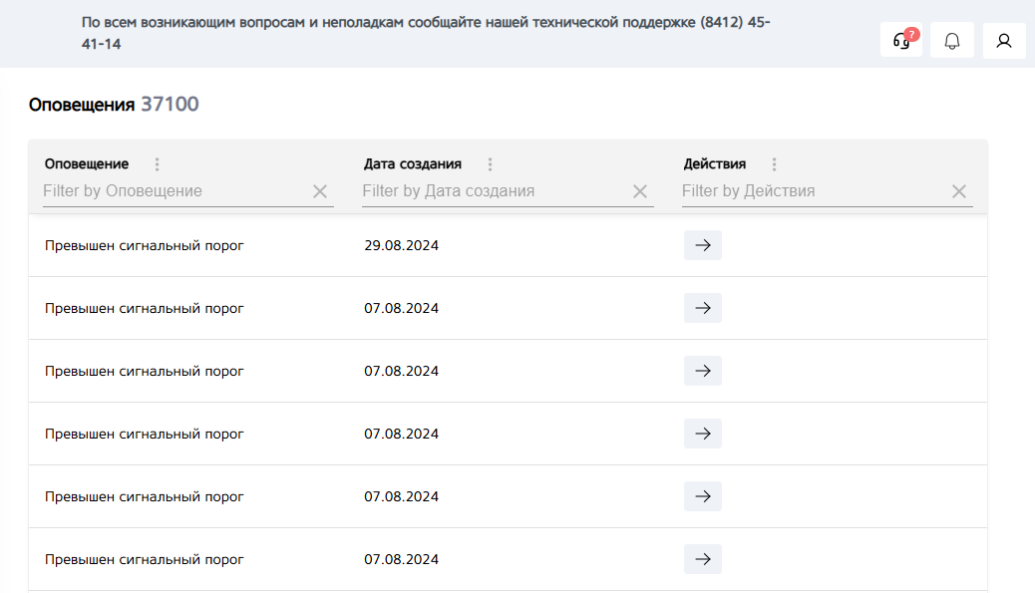
Task: Open the support headset icon with badge
Action: point(901,41)
